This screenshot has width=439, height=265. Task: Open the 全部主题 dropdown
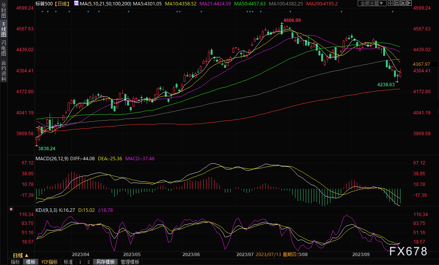[x=372, y=3]
